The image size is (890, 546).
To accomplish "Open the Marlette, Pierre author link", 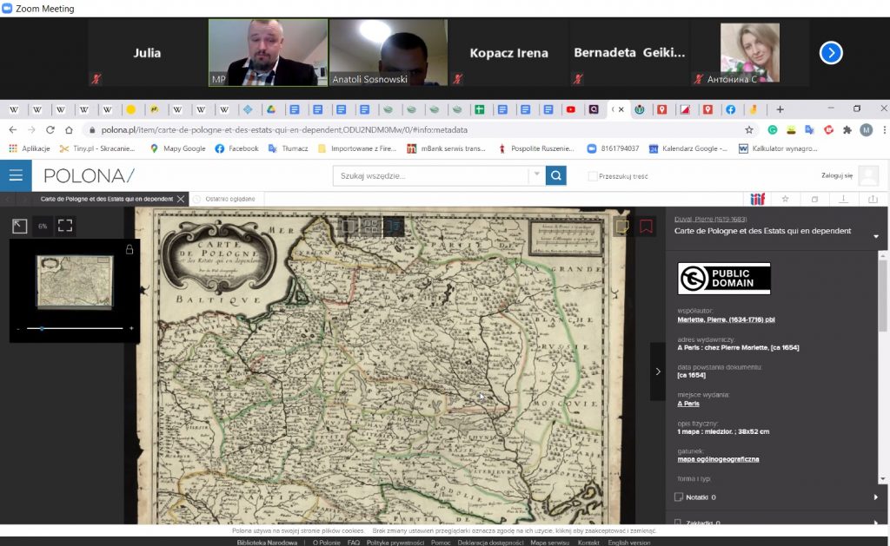I will 726,319.
